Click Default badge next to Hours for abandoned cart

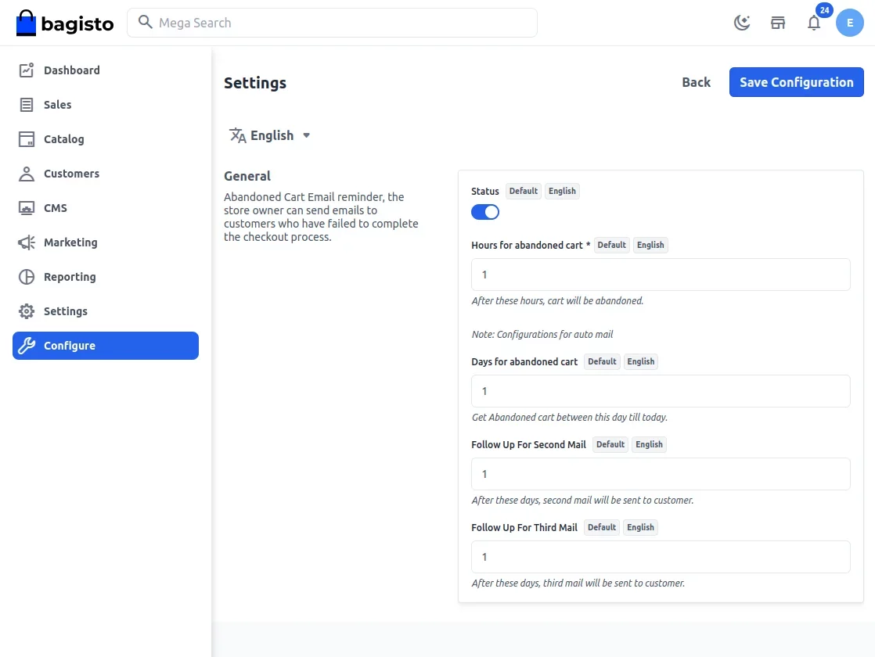611,246
